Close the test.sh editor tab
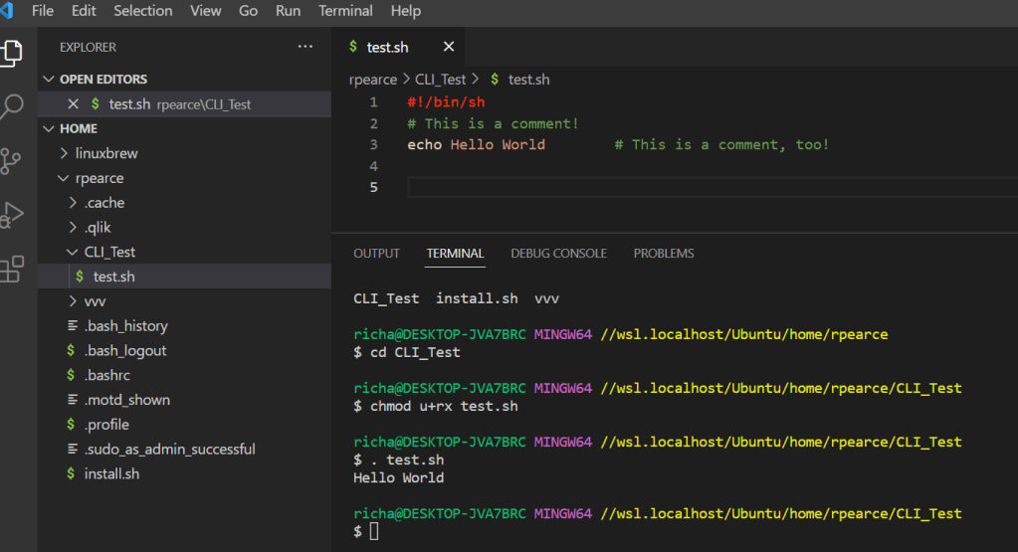Screen dimensions: 1018x552 coord(449,47)
